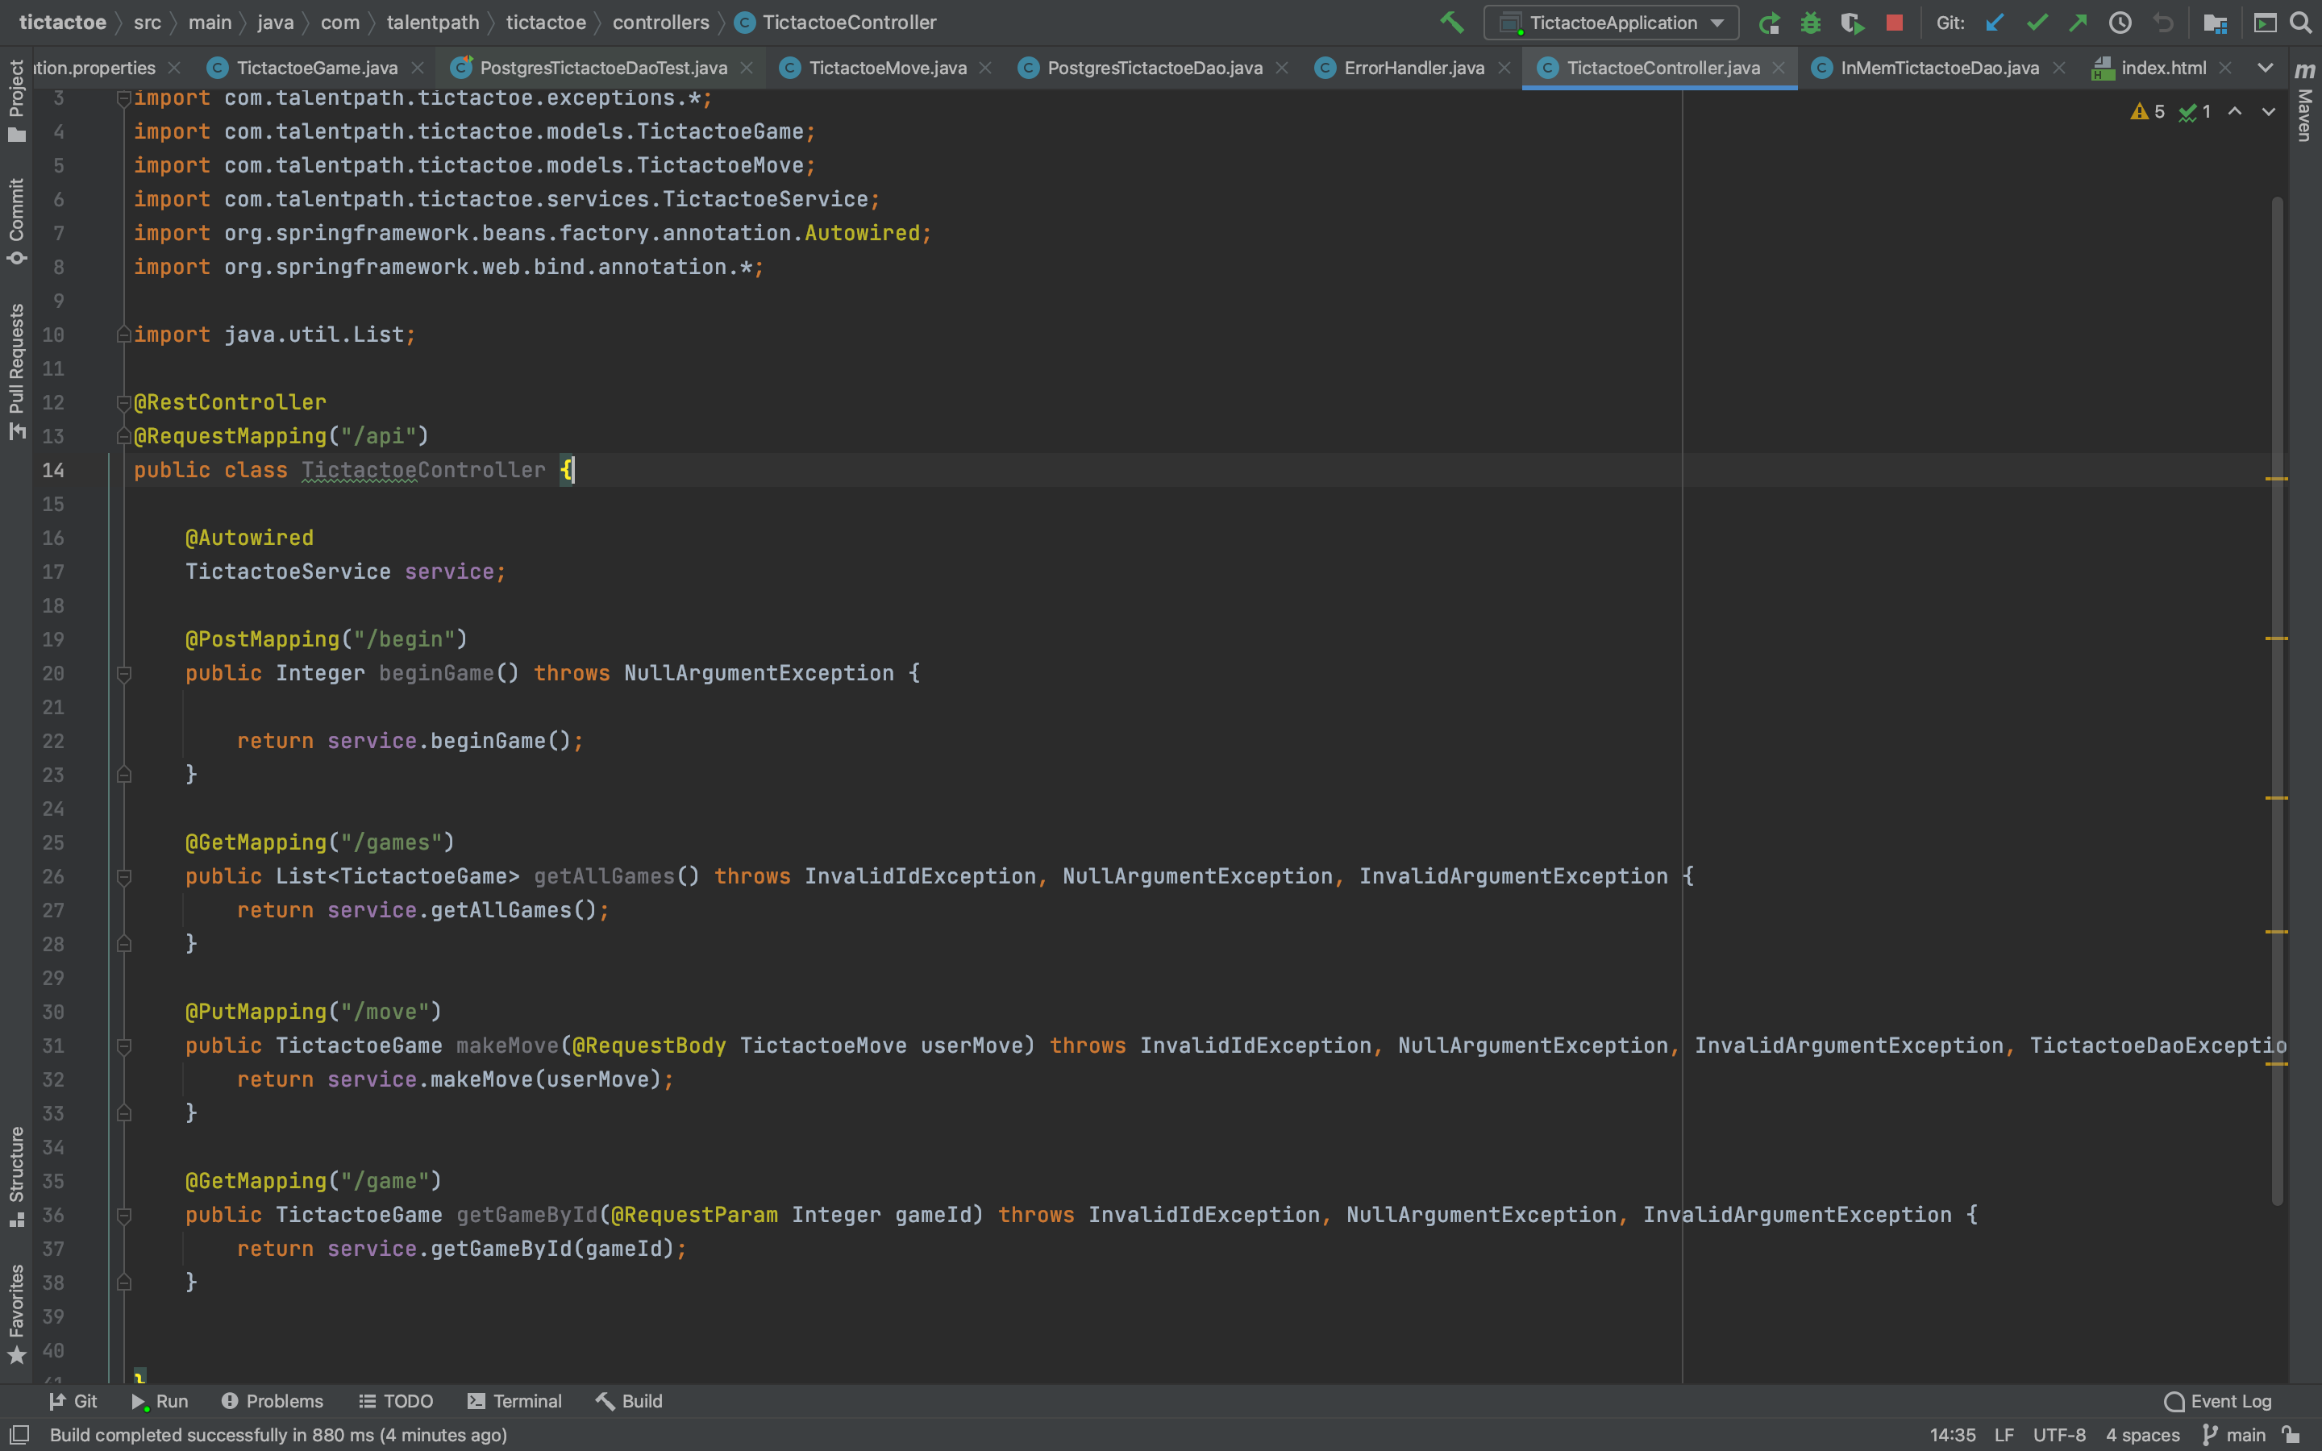
Task: Switch to TictactoeGame.java tab
Action: pos(316,67)
